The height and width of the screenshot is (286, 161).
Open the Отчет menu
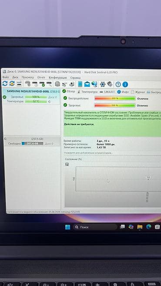click(41, 77)
